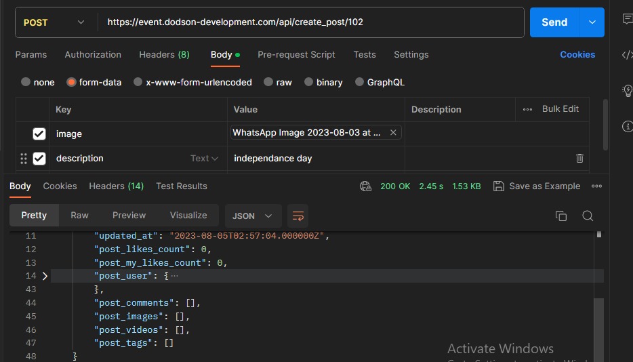Open the Cookies link
The image size is (633, 362).
577,54
